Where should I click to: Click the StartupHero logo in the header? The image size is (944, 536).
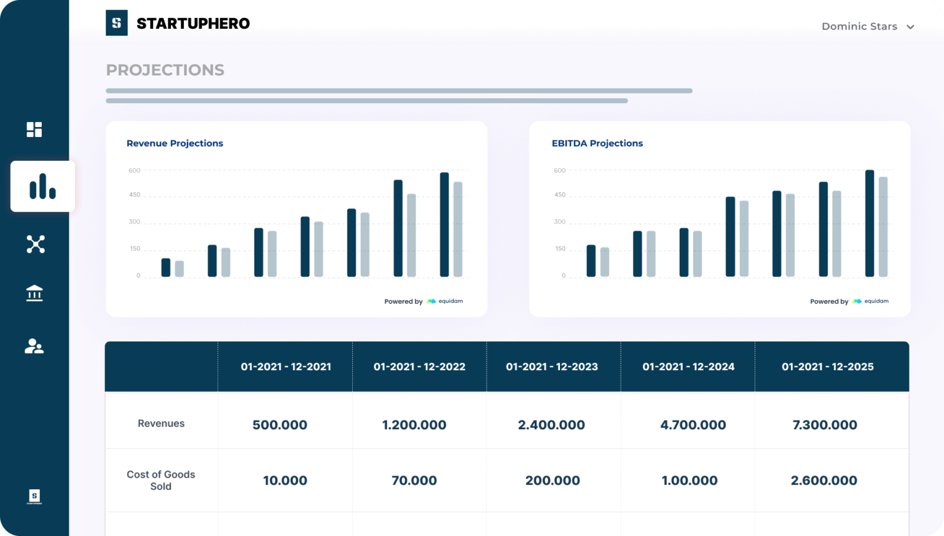[x=178, y=23]
